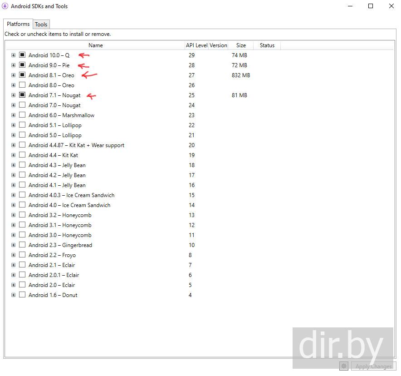Screen dimensions: 401x376
Task: Sort by the API Level column header
Action: tap(197, 45)
